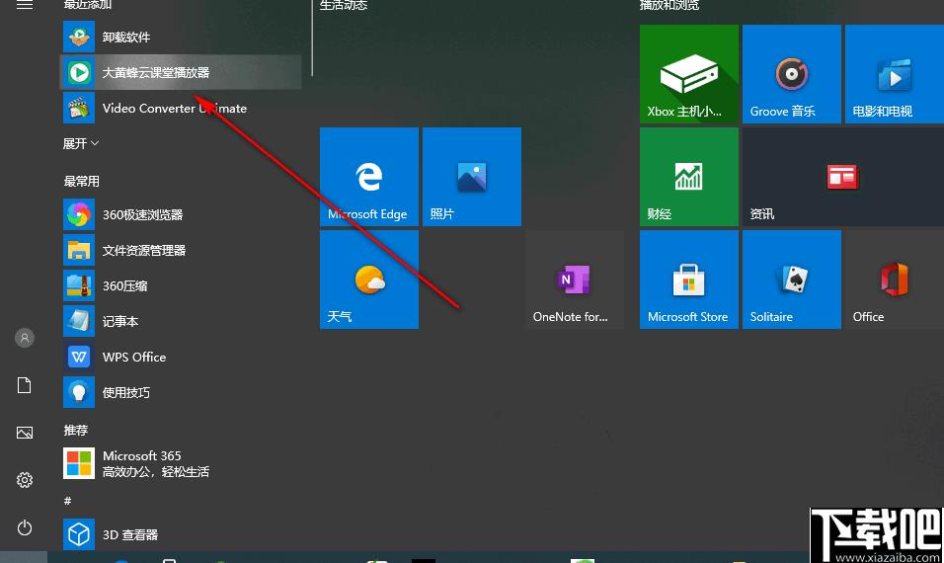This screenshot has height=563, width=944.
Task: Open the Microsoft Store tile
Action: coord(688,280)
